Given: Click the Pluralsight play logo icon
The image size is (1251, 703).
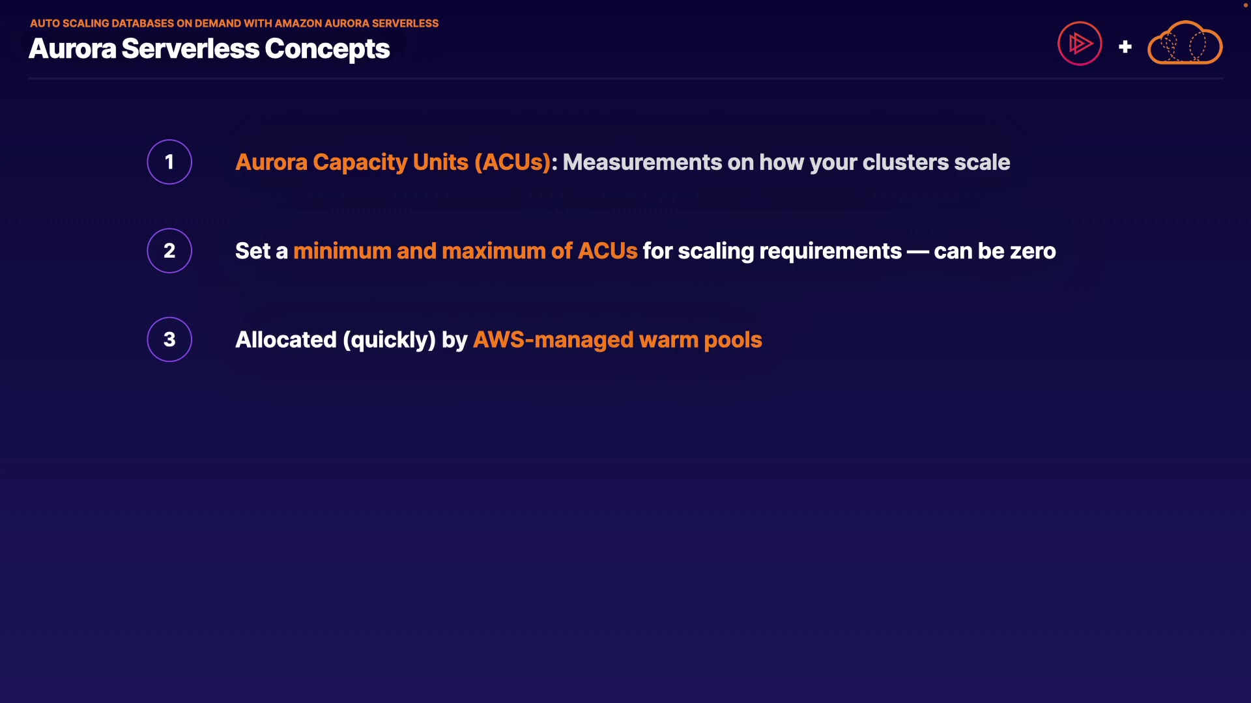Looking at the screenshot, I should pos(1080,44).
